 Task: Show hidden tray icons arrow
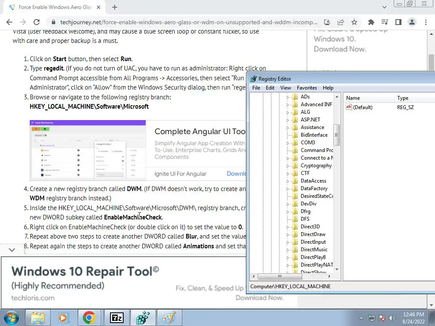pyautogui.click(x=361, y=318)
